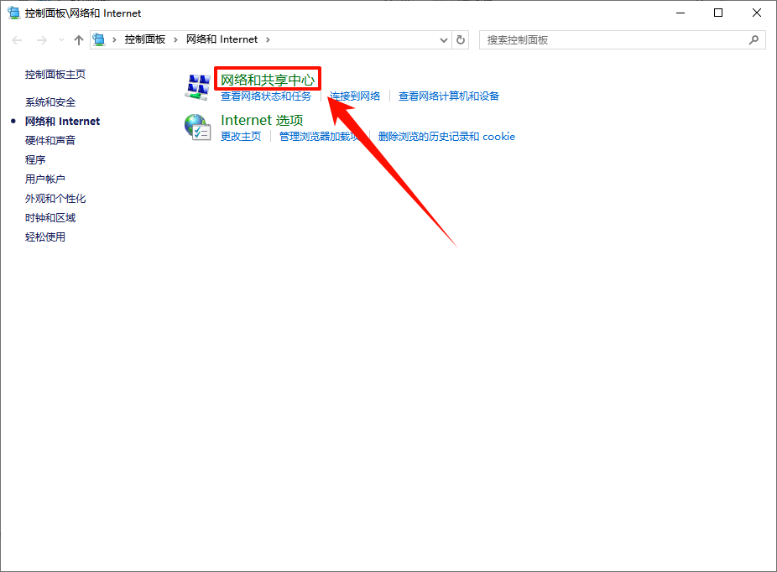Select 系统和安全 in the sidebar
The height and width of the screenshot is (572, 777).
[x=50, y=102]
